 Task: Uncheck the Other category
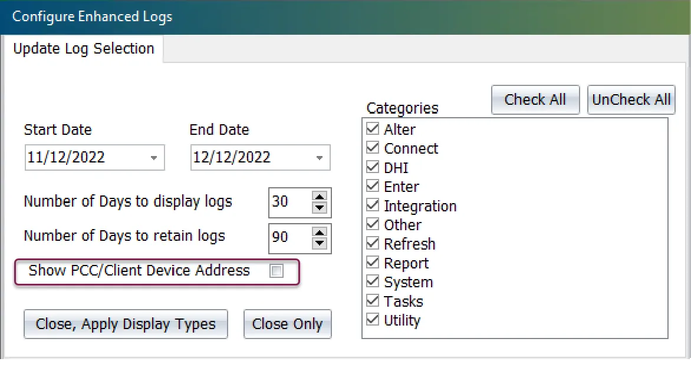373,224
